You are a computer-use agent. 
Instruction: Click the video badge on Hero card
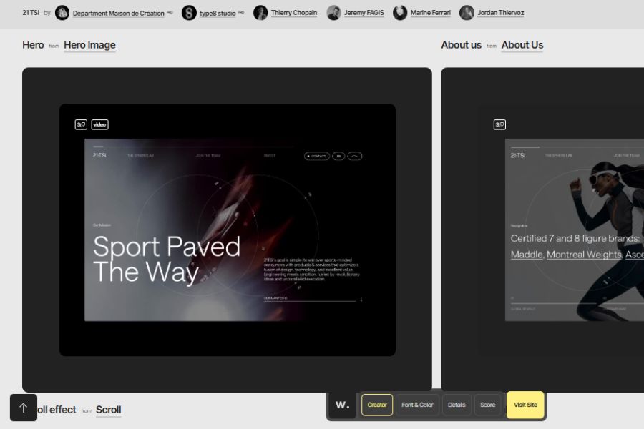[99, 124]
